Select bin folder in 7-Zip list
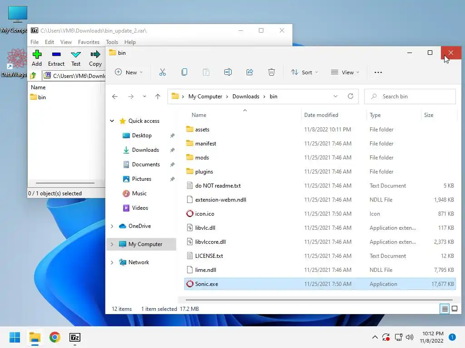 [38, 97]
